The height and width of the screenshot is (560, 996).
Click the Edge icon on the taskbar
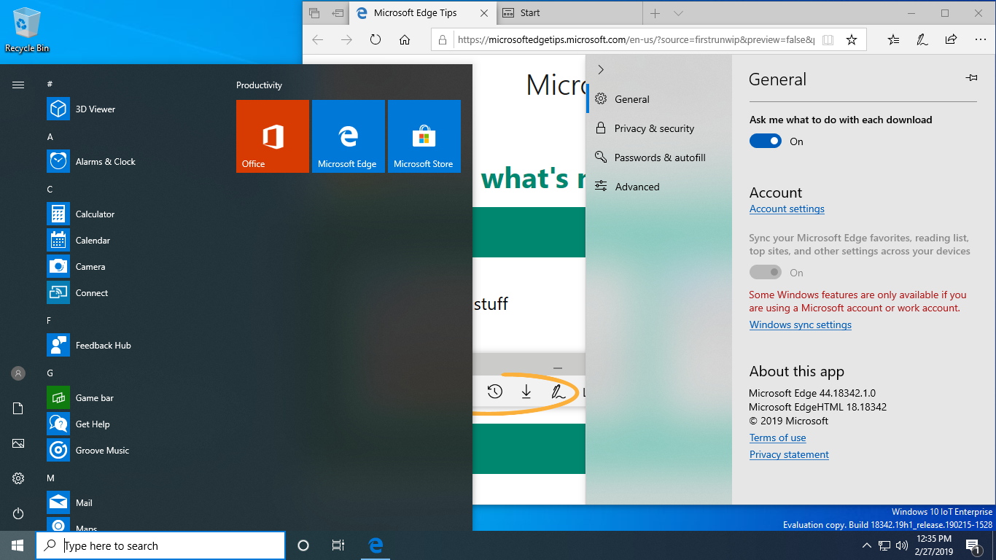click(x=376, y=545)
